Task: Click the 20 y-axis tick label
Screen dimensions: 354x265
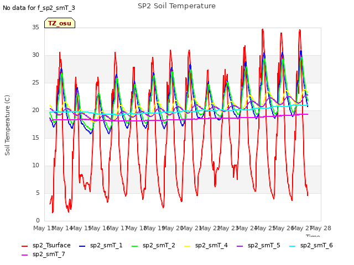Action: pyautogui.click(x=35, y=110)
